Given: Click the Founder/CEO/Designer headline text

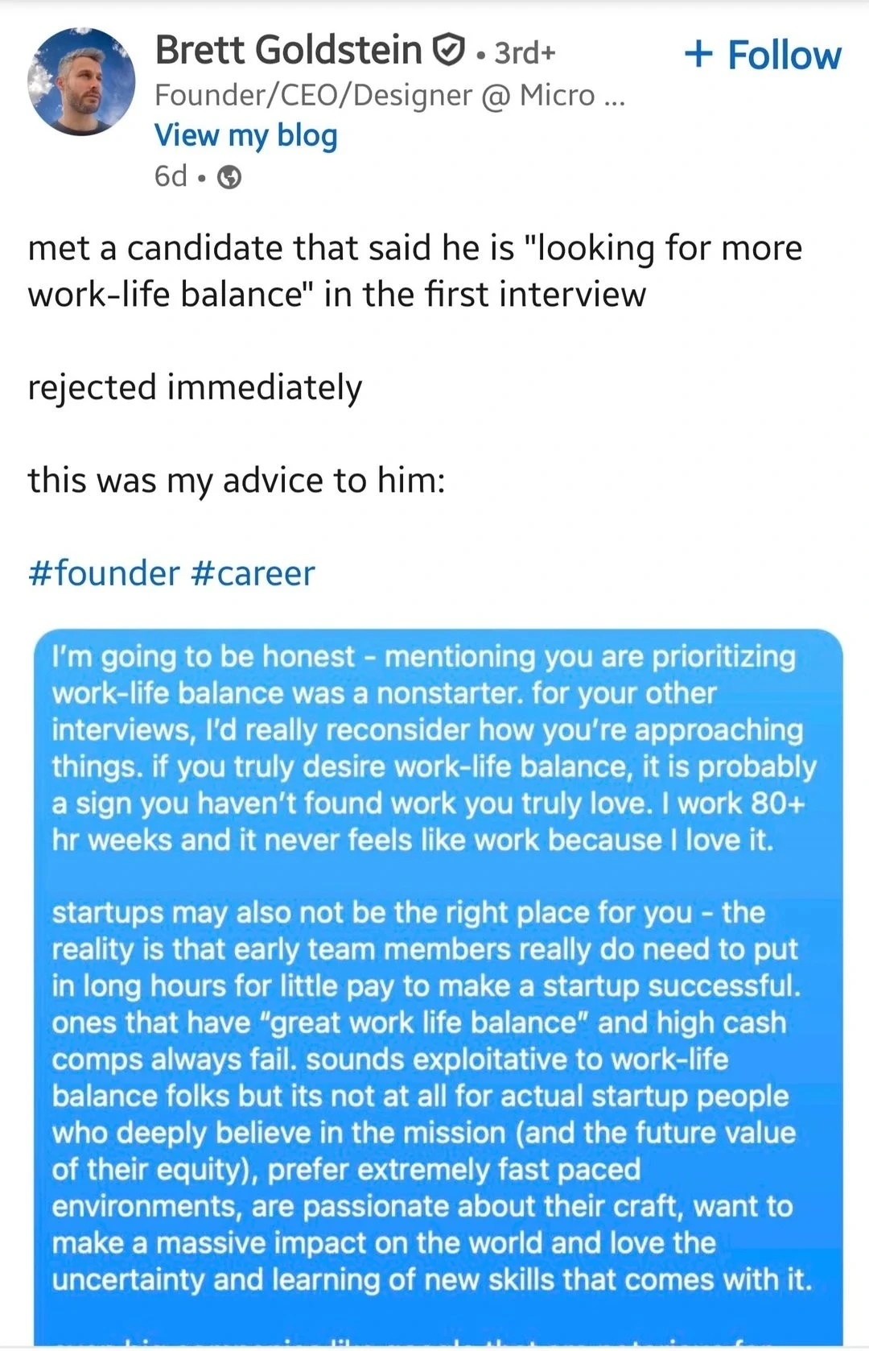Looking at the screenshot, I should 374,95.
